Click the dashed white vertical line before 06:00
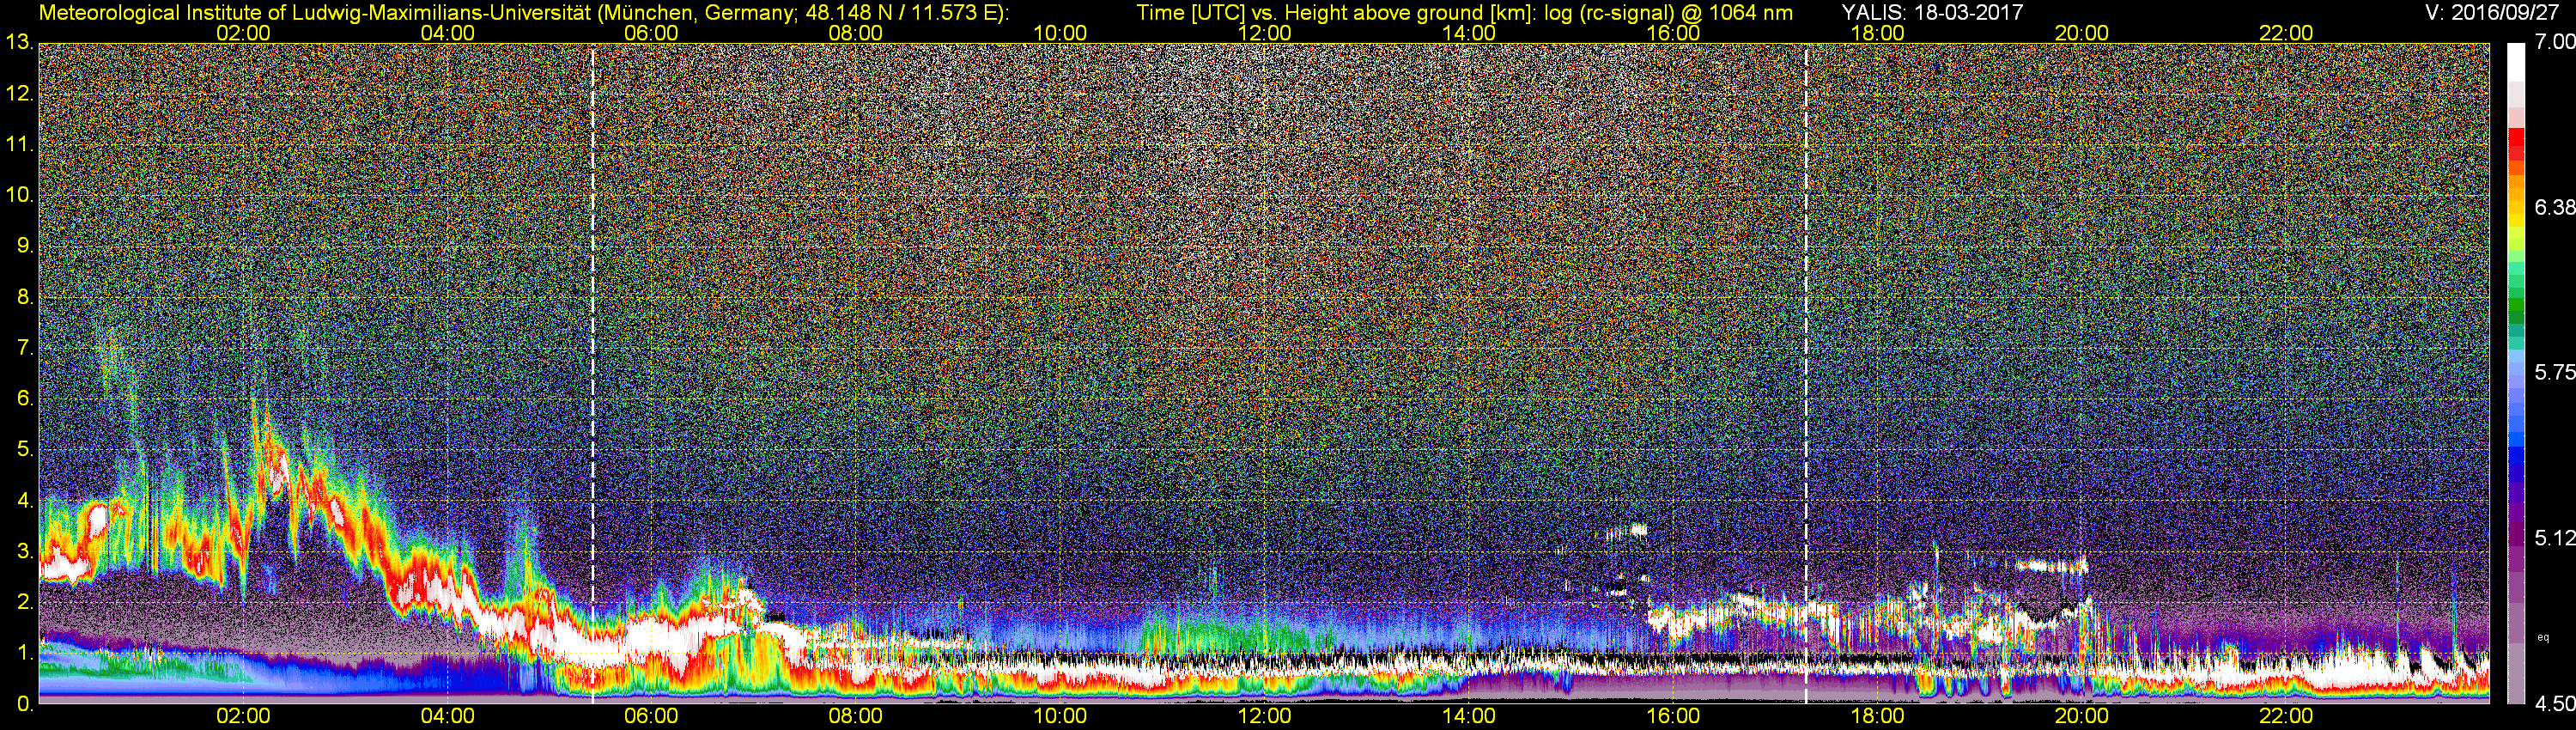 [x=593, y=372]
